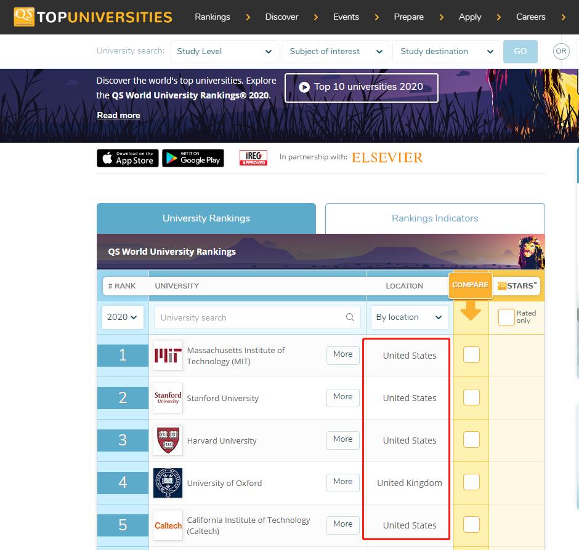579x550 pixels.
Task: Open Massachusetts Institute of Technology link
Action: pos(235,356)
